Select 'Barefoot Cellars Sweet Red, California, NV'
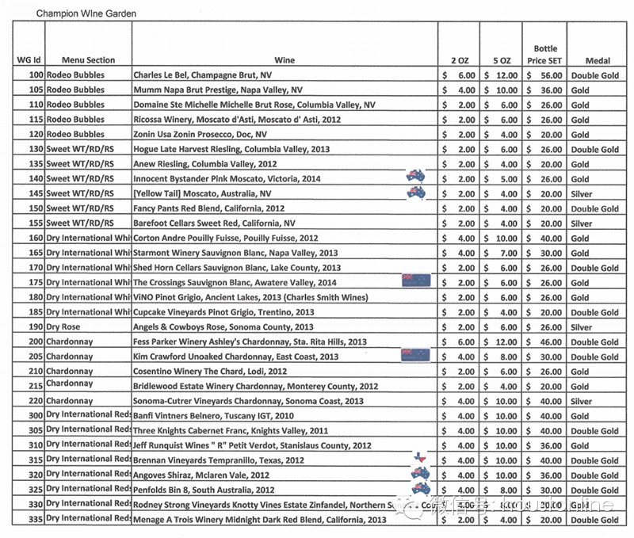 click(285, 223)
